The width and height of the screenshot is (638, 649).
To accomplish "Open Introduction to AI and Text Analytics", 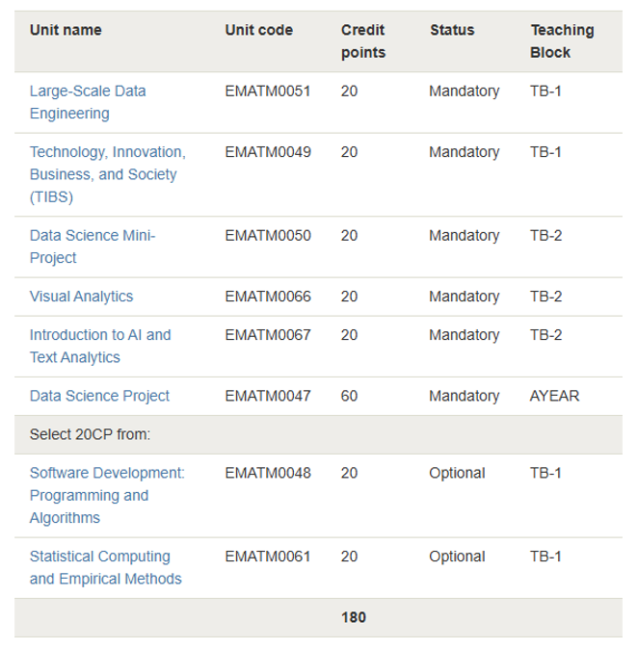I will [100, 346].
